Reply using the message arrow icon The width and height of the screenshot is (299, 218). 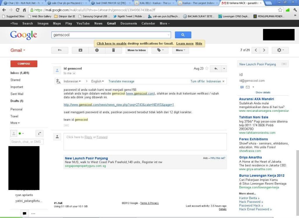point(216,69)
